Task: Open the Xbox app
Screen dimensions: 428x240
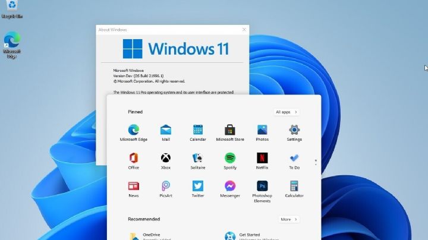Action: (166, 161)
